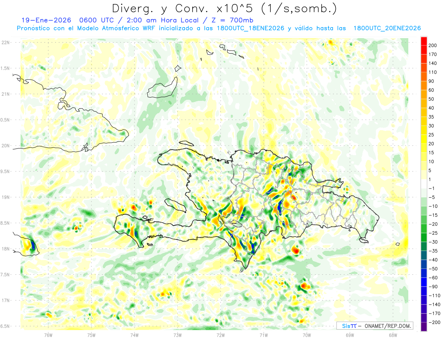Click the positive 140 colorbar value
441x340 pixels.
coord(432,63)
